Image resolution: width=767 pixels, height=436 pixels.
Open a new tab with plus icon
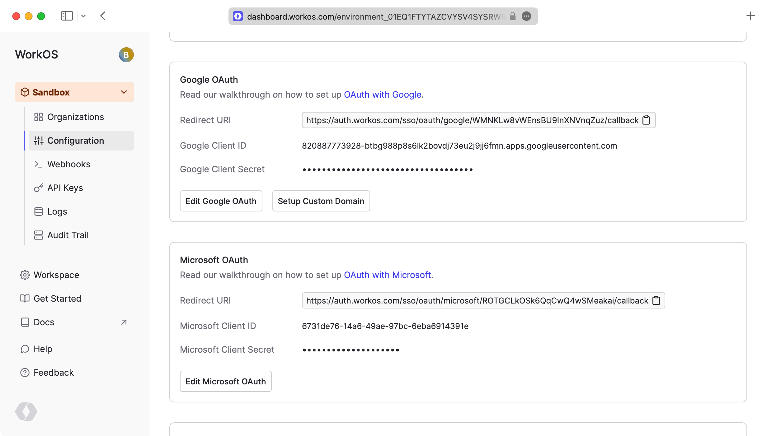750,16
